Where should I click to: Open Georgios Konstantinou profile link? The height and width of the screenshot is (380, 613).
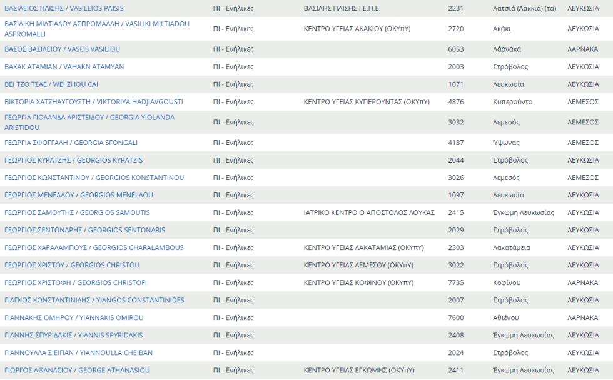click(x=94, y=177)
